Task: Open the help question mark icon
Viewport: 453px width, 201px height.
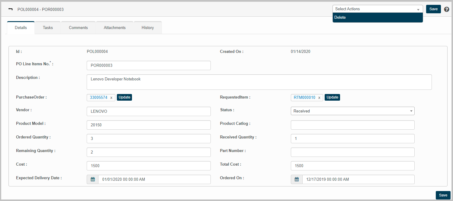Action: [447, 9]
